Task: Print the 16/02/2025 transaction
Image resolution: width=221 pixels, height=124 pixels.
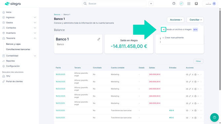Action: point(195,96)
